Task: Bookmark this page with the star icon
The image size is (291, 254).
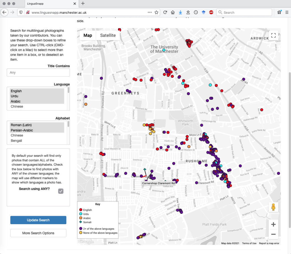Action: pos(156,13)
